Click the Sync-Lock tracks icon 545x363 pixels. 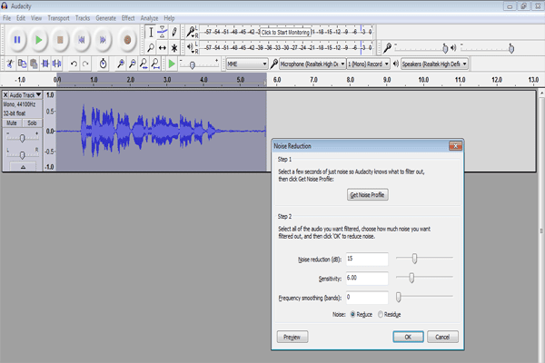pyautogui.click(x=103, y=64)
